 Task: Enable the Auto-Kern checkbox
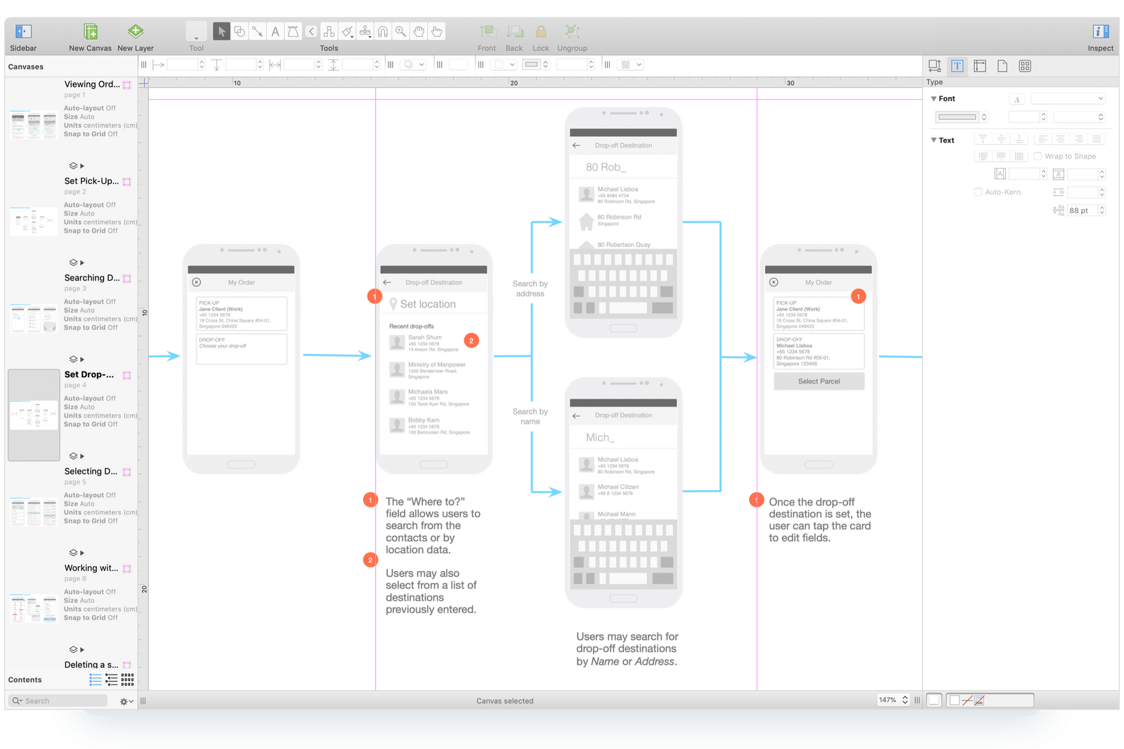[x=978, y=192]
